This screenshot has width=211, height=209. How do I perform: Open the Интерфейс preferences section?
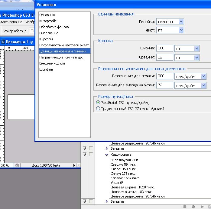point(48,21)
